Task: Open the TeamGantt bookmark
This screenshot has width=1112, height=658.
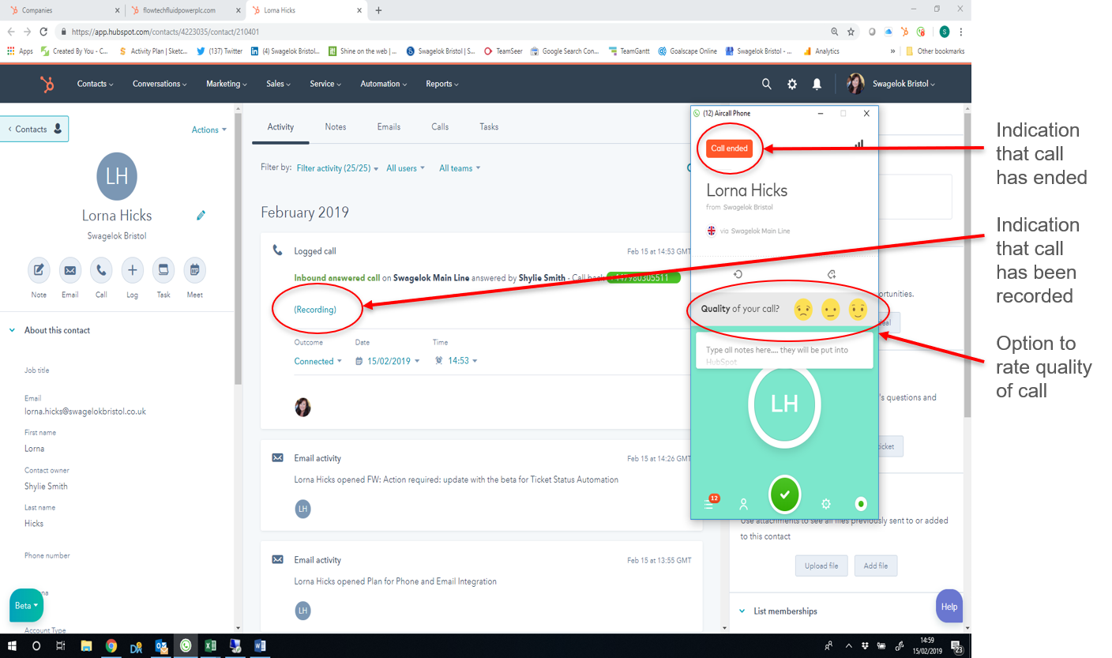Action: pyautogui.click(x=629, y=51)
